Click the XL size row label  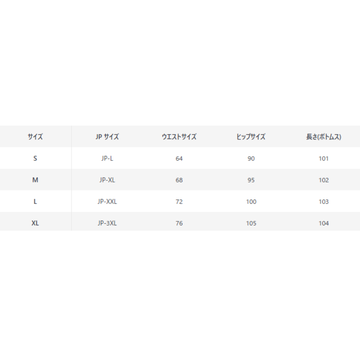click(35, 223)
